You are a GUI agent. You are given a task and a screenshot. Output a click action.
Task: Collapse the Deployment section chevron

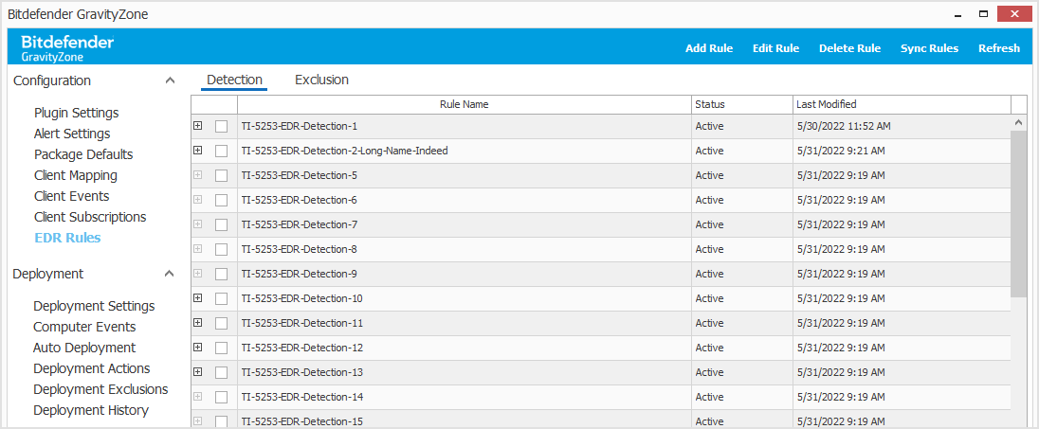pos(170,274)
